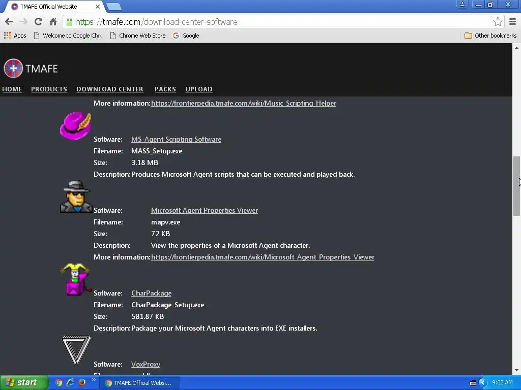
Task: Close the TMAFE Official Website tab
Action: (98, 7)
